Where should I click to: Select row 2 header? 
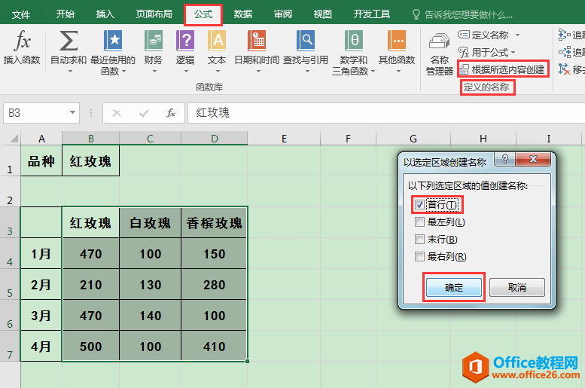[x=10, y=191]
